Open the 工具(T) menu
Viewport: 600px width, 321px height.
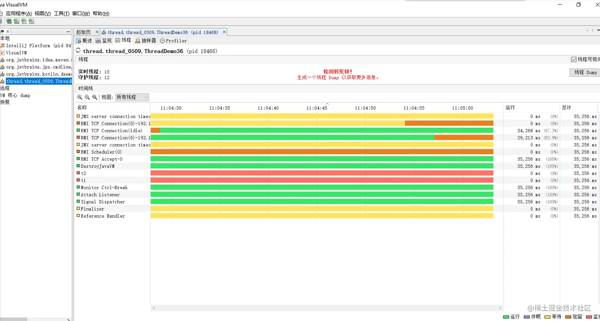(62, 13)
